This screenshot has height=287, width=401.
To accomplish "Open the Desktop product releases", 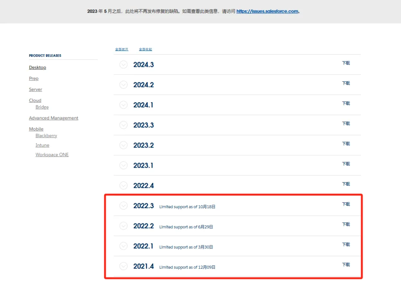I will pos(38,68).
